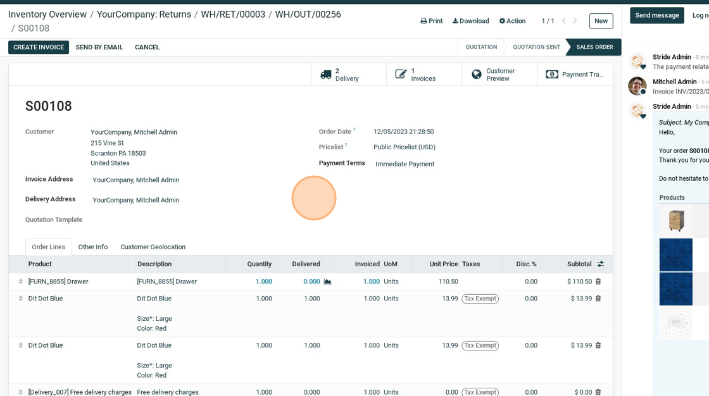The width and height of the screenshot is (709, 396).
Task: Click the Payment Terms field value
Action: 405,164
